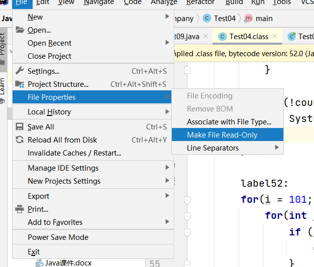Expand New Projects Settings submenu arrow

pos(167,181)
